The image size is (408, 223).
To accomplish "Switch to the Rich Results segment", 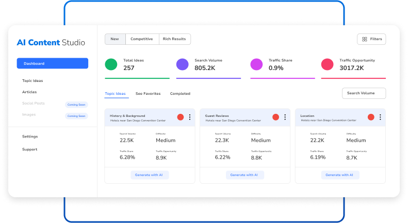I will pyautogui.click(x=174, y=39).
